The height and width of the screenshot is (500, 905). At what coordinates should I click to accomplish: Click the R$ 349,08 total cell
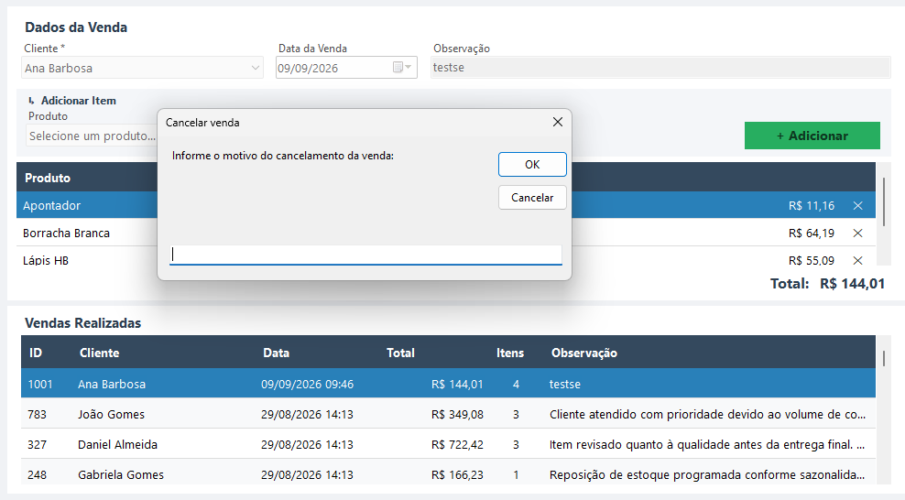pos(457,414)
